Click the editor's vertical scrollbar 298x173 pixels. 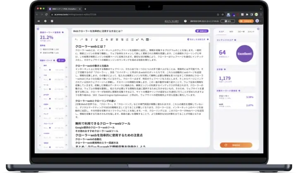coord(209,82)
